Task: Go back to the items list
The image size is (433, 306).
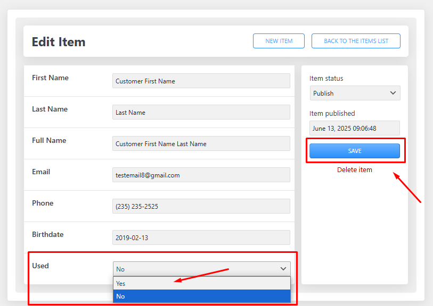Action: [x=356, y=41]
